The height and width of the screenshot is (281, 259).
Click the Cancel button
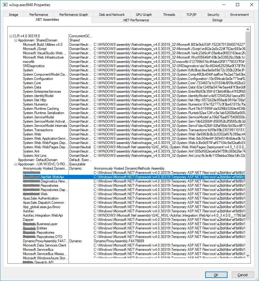pyautogui.click(x=243, y=275)
